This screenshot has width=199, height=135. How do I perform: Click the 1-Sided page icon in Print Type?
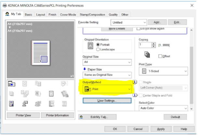(x=144, y=71)
